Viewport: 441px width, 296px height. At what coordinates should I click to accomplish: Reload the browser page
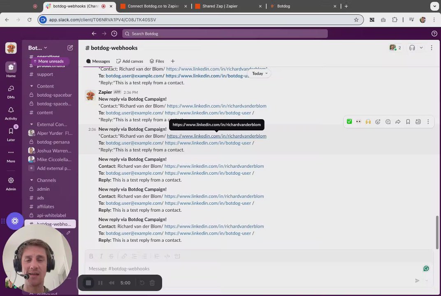point(29,20)
